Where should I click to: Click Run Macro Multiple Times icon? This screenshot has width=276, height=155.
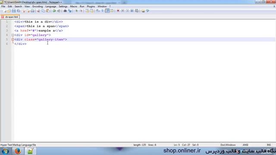click(132, 11)
